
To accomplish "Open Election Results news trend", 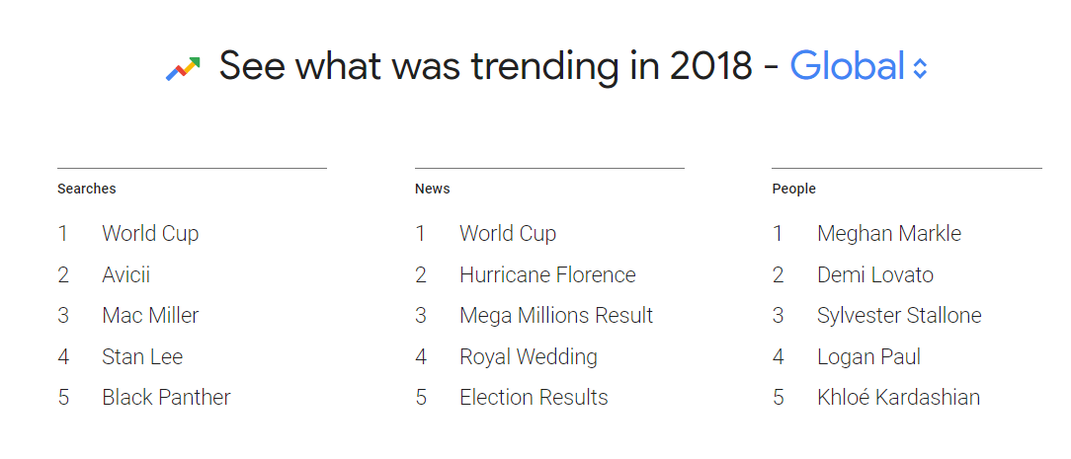I will tap(534, 398).
